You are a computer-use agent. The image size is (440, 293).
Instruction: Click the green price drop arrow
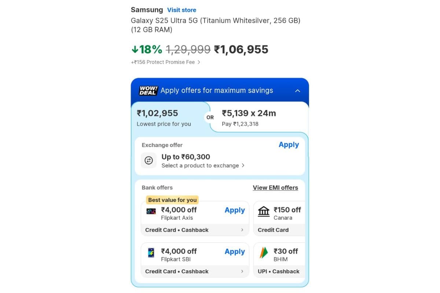pyautogui.click(x=135, y=49)
